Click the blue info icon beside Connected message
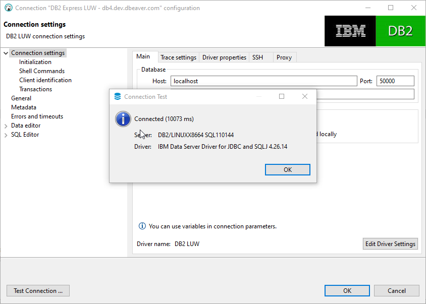Image resolution: width=426 pixels, height=304 pixels. pyautogui.click(x=123, y=119)
